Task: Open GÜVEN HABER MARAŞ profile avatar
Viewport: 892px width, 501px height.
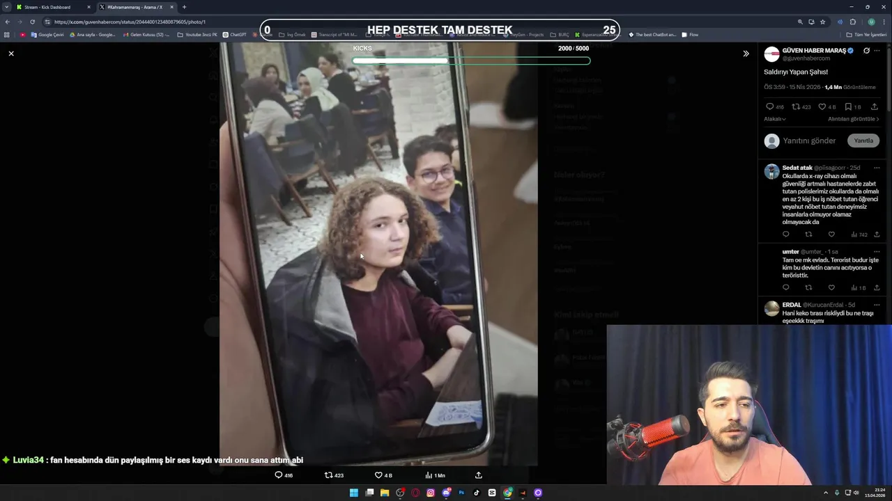Action: coord(771,54)
